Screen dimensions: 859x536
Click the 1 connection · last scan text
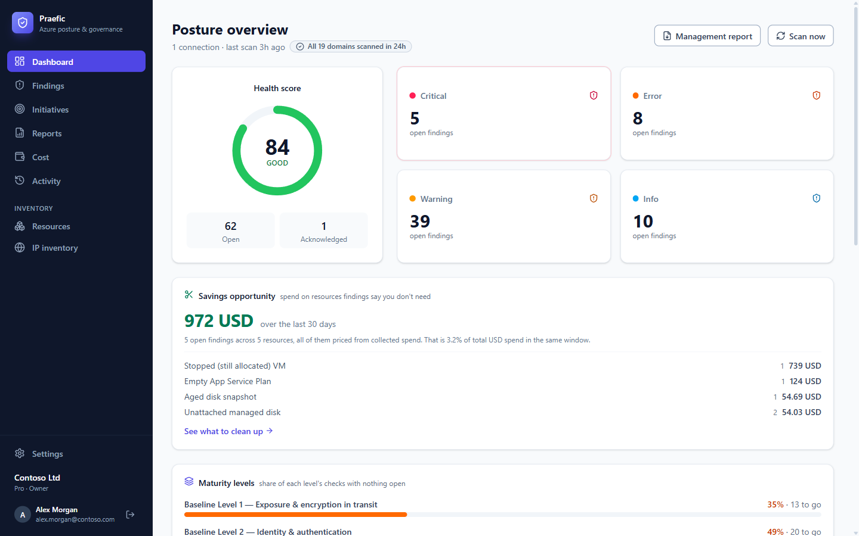tap(228, 47)
